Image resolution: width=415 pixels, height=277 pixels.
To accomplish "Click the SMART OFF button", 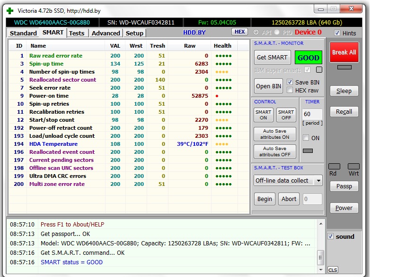I will click(286, 115).
